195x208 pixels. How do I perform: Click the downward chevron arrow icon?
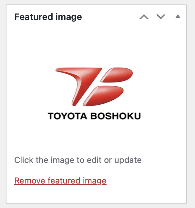(161, 17)
